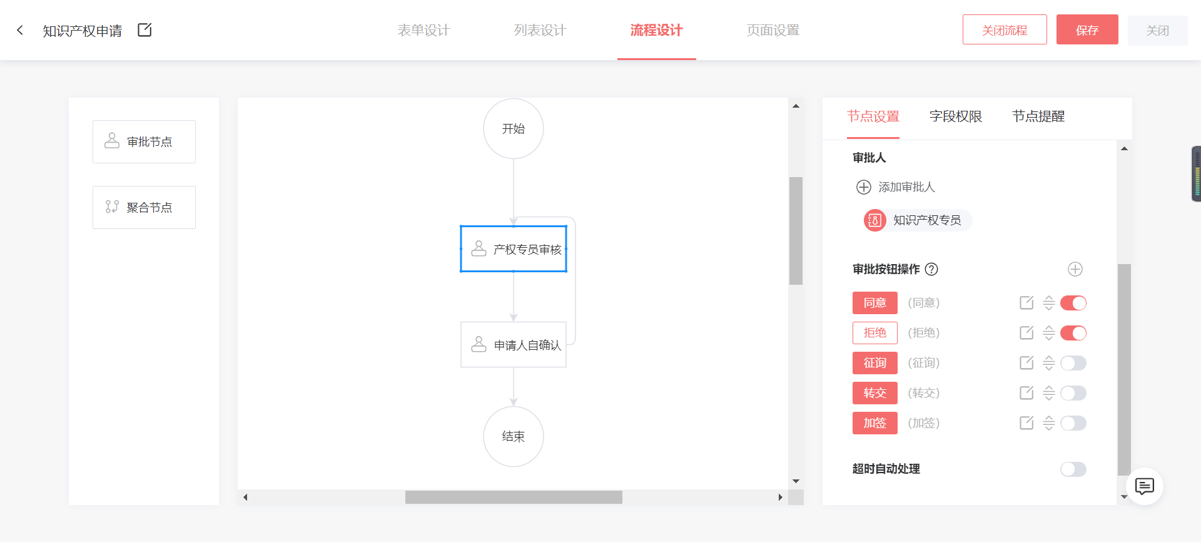Disable the 同意 button toggle
1201x542 pixels.
pyautogui.click(x=1073, y=303)
